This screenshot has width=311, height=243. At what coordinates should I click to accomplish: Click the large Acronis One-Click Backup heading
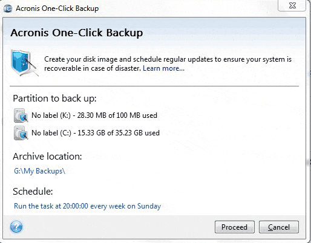click(x=77, y=33)
